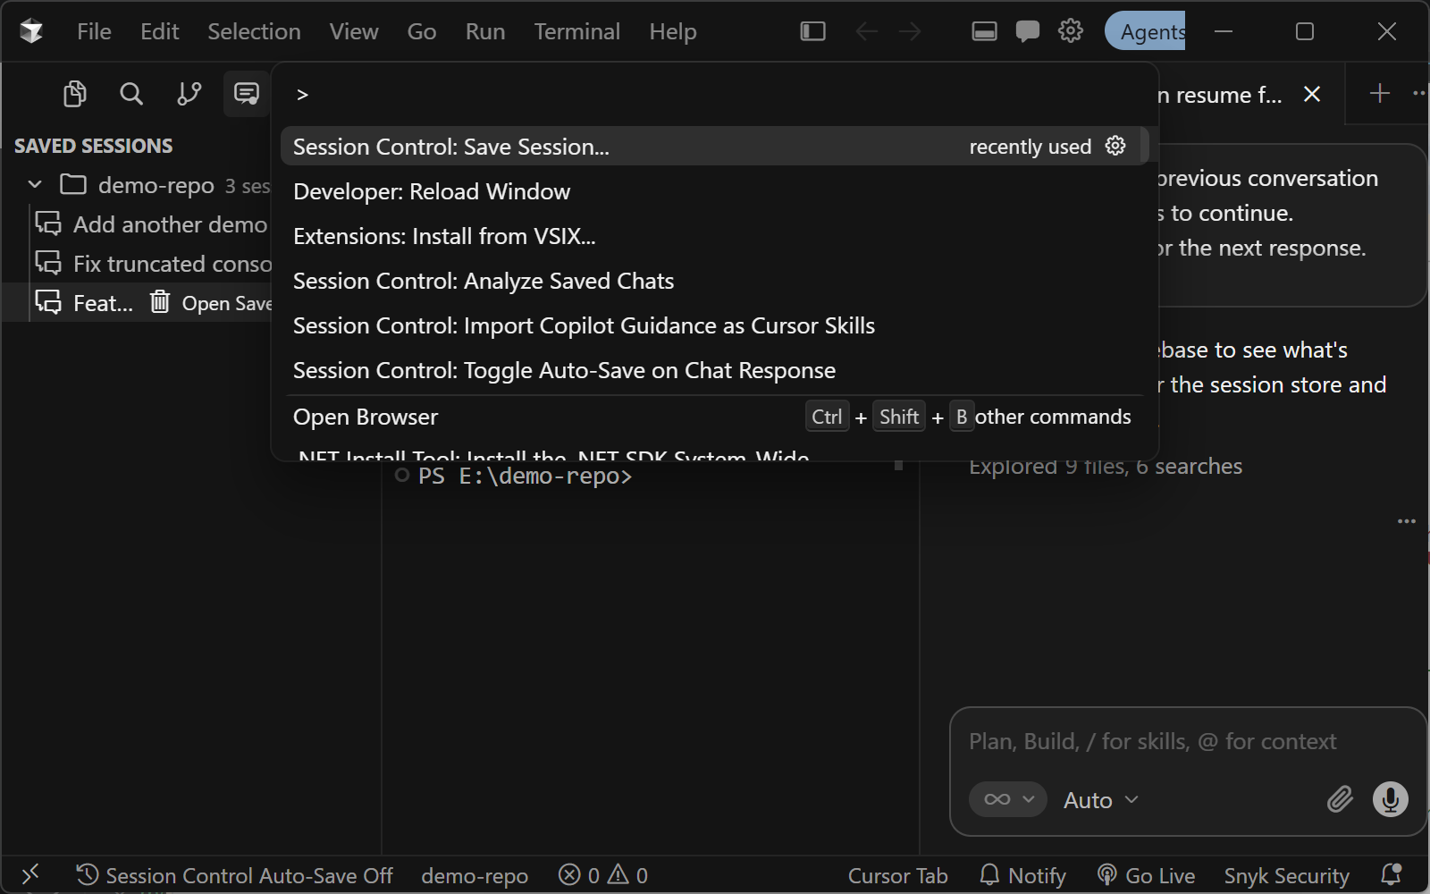Open the agent mode infinity dropdown
Screen dimensions: 1430x894
[1008, 799]
